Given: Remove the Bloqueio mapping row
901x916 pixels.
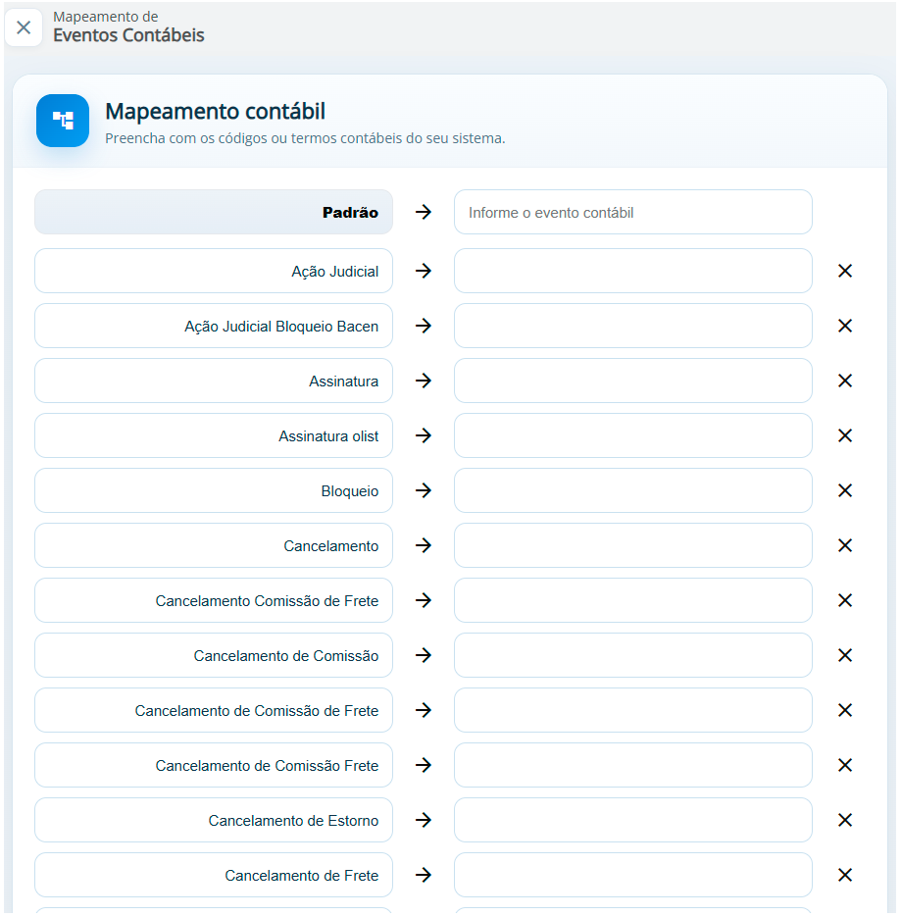Looking at the screenshot, I should point(845,490).
